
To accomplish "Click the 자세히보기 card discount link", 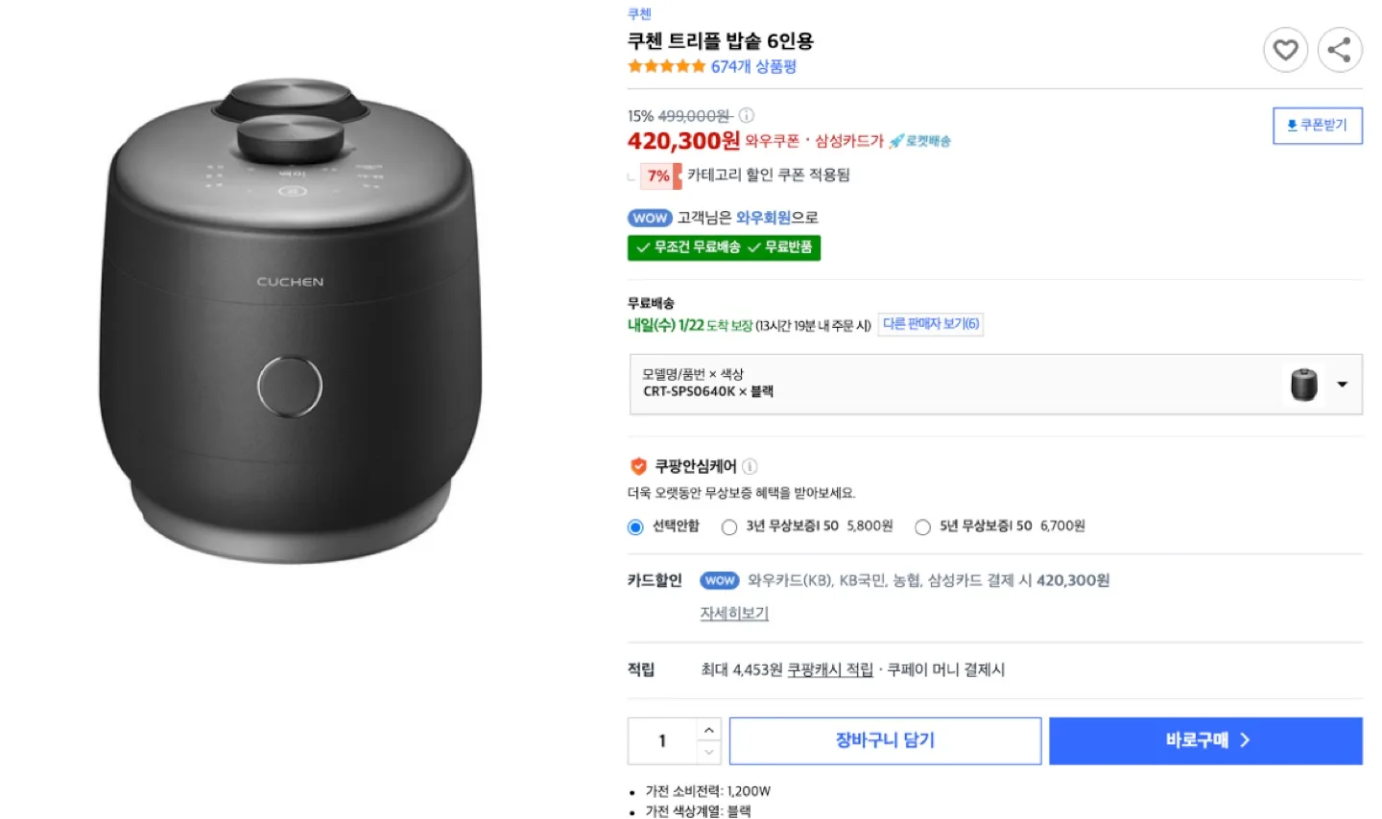I will point(733,613).
